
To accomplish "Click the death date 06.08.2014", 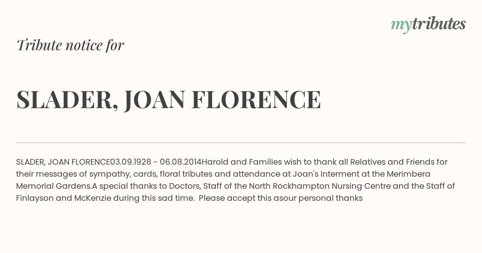I will tap(180, 162).
